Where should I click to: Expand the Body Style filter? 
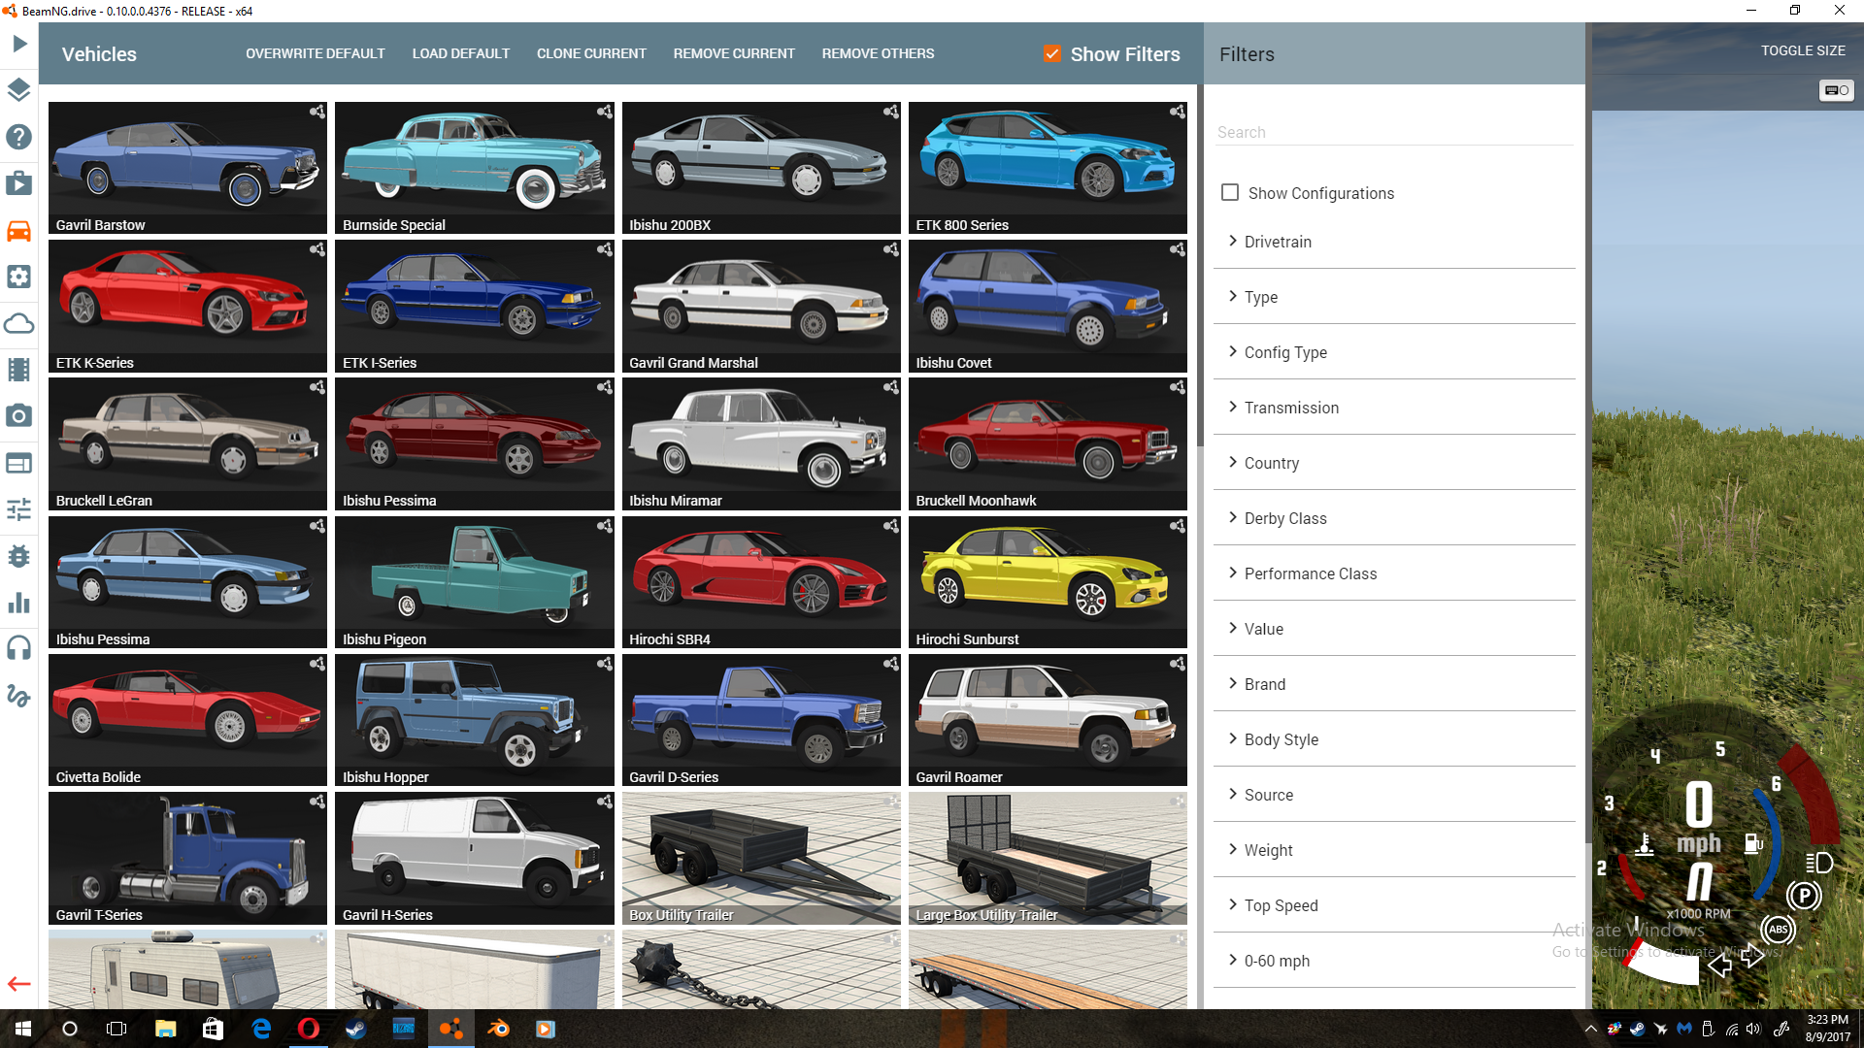tap(1394, 739)
